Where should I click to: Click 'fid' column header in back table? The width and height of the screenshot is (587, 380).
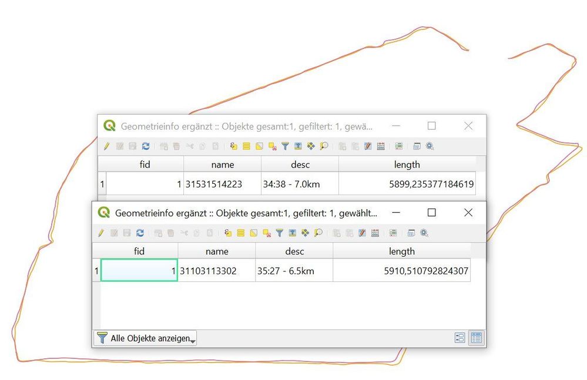point(145,164)
